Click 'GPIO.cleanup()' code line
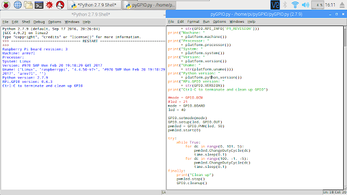The image size is (347, 195). (x=191, y=183)
